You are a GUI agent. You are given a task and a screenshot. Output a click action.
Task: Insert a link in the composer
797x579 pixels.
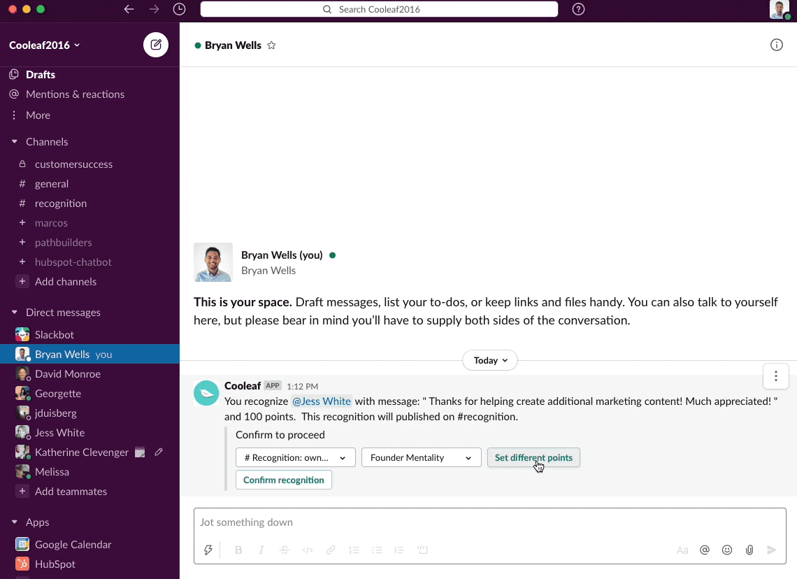click(331, 550)
